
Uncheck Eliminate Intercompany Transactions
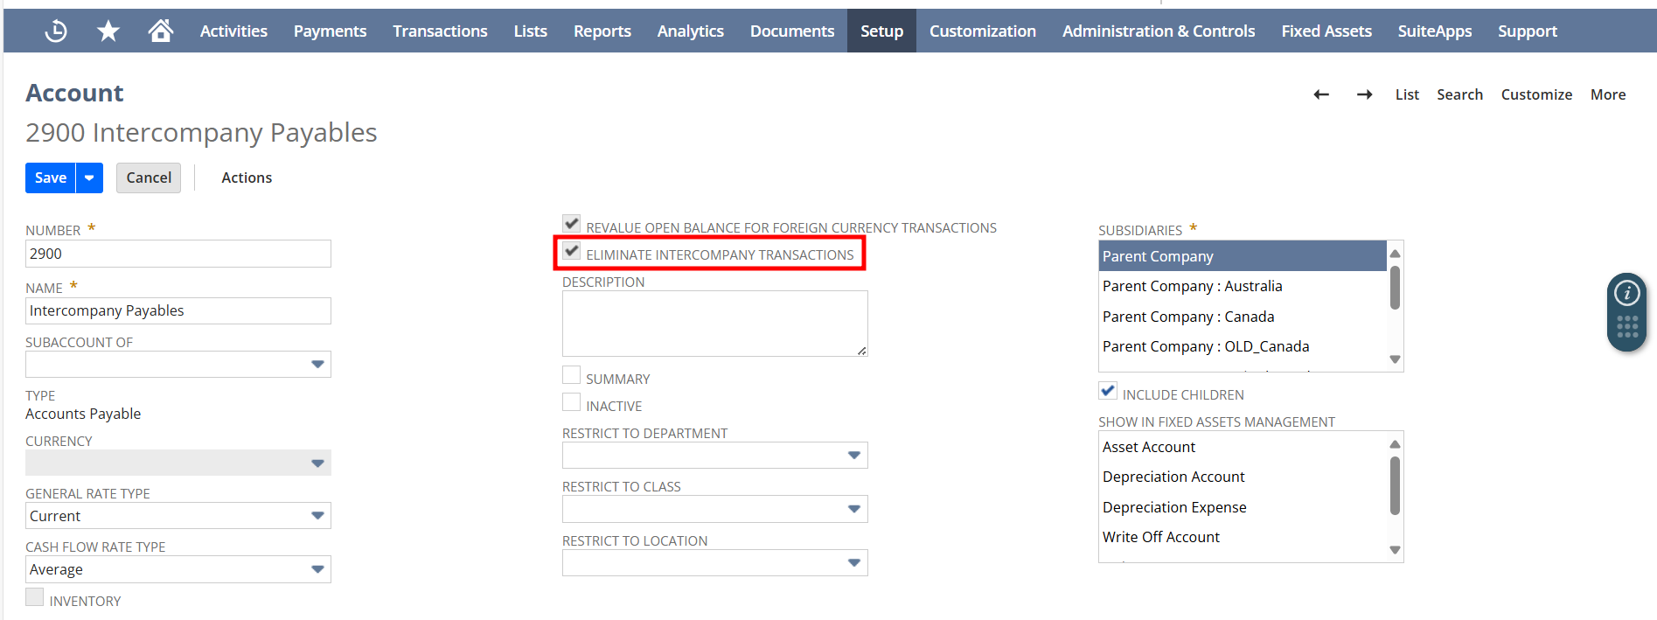[572, 252]
